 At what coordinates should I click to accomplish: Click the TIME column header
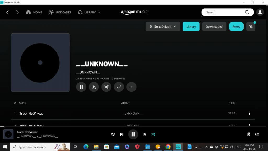click(x=232, y=103)
